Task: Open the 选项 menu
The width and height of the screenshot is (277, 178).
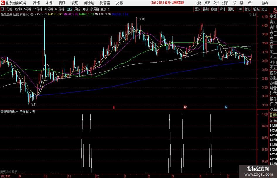Action: click(x=225, y=3)
